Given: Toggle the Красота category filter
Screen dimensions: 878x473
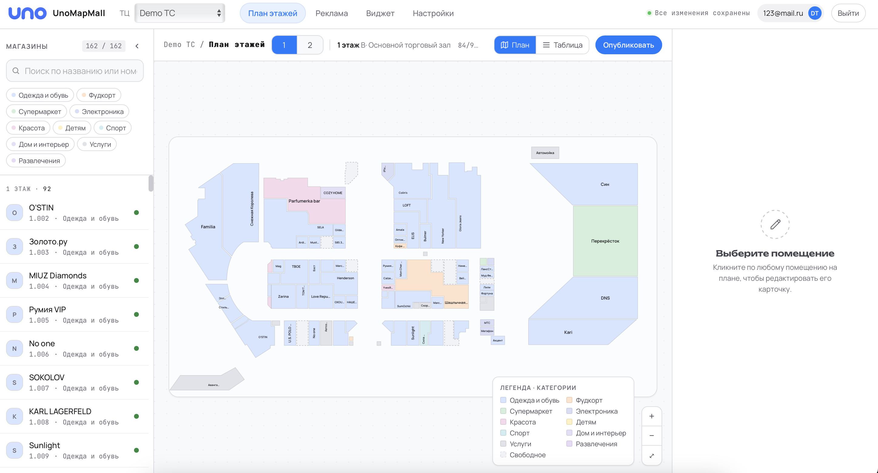Looking at the screenshot, I should tap(28, 128).
